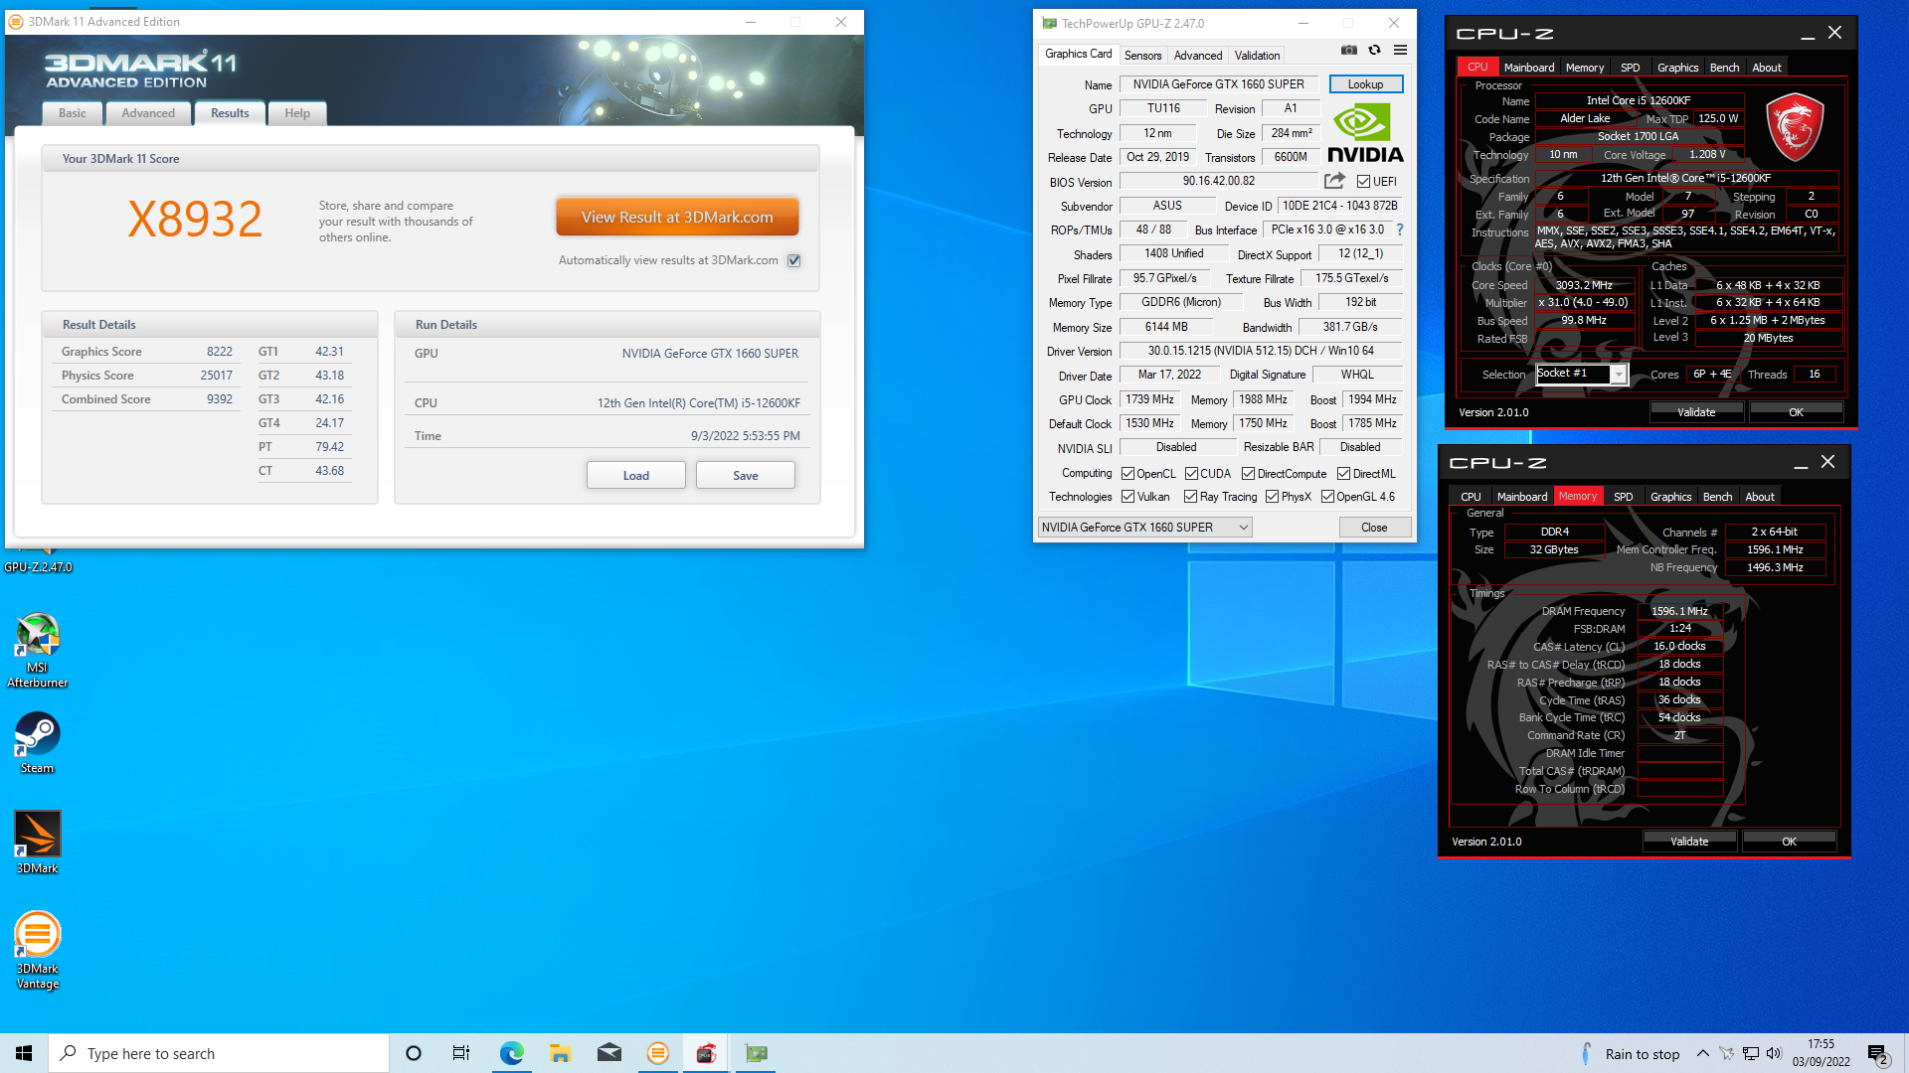Screen dimensions: 1909x1073
Task: Open Task View on taskbar
Action: point(461,1053)
